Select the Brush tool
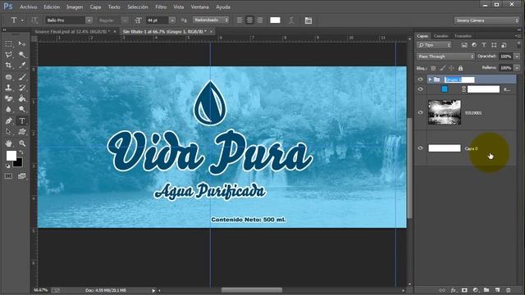This screenshot has width=525, height=295. point(22,77)
